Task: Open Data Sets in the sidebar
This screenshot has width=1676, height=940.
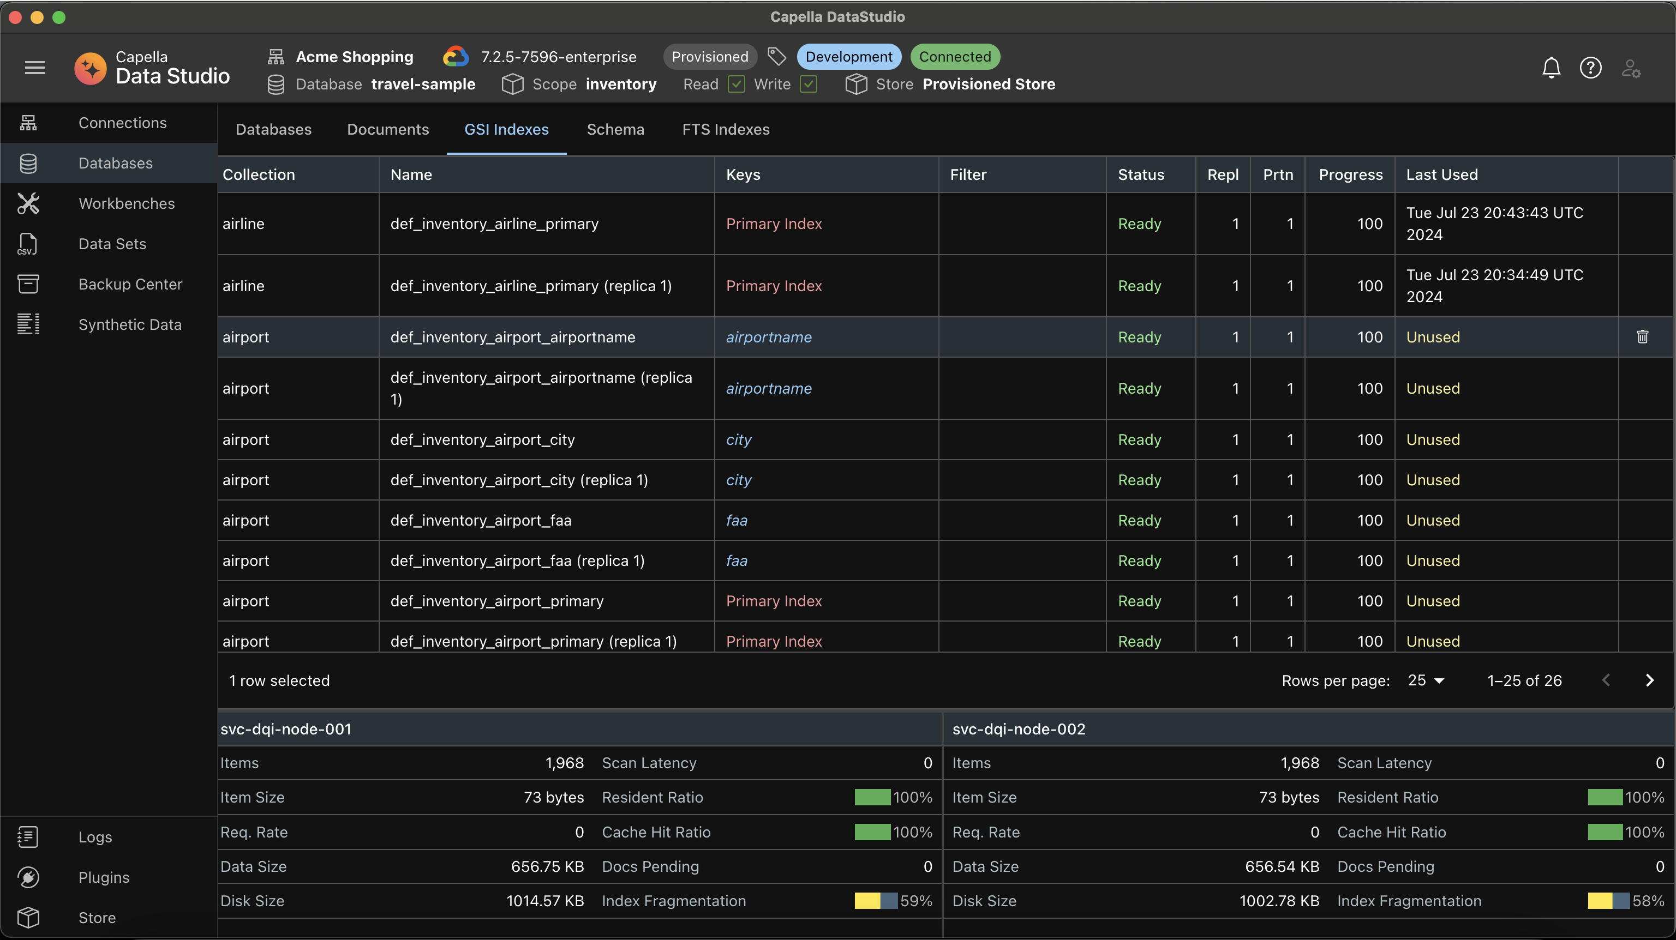Action: click(x=109, y=244)
